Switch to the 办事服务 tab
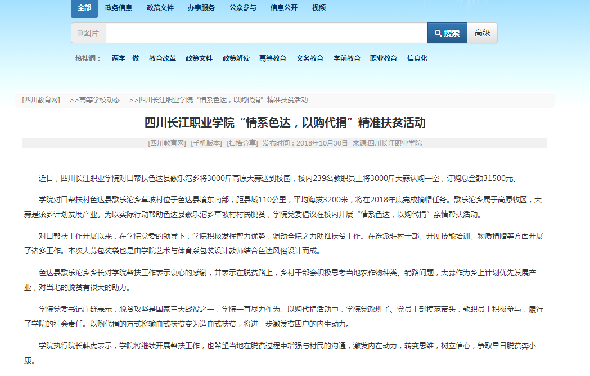The height and width of the screenshot is (376, 590). coord(201,8)
